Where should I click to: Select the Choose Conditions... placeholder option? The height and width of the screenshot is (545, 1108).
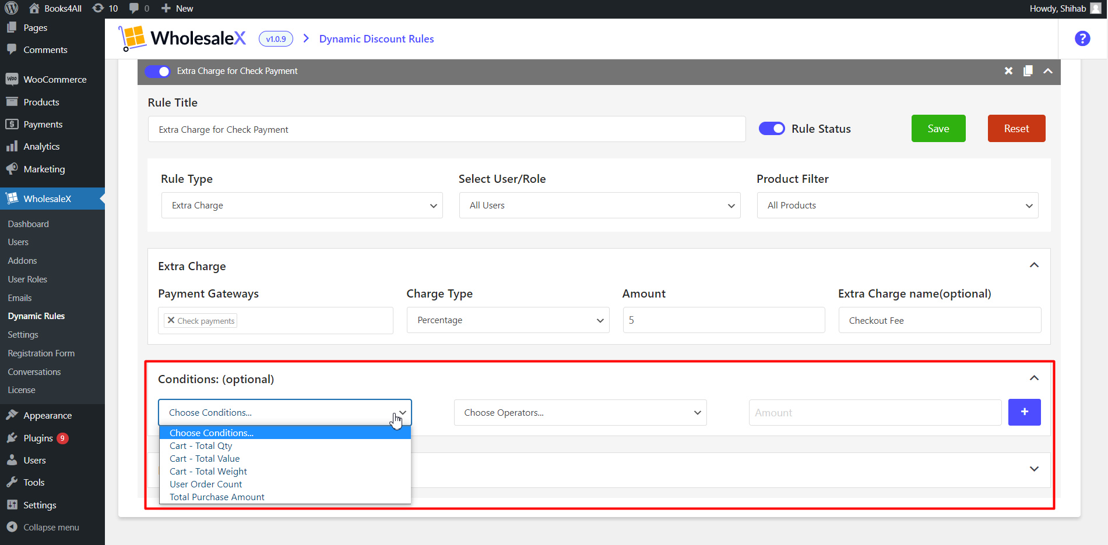point(285,433)
